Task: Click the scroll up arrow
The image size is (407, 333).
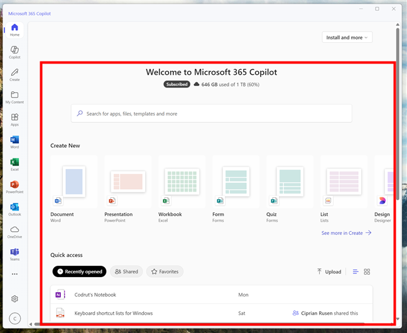Action: pos(398,25)
